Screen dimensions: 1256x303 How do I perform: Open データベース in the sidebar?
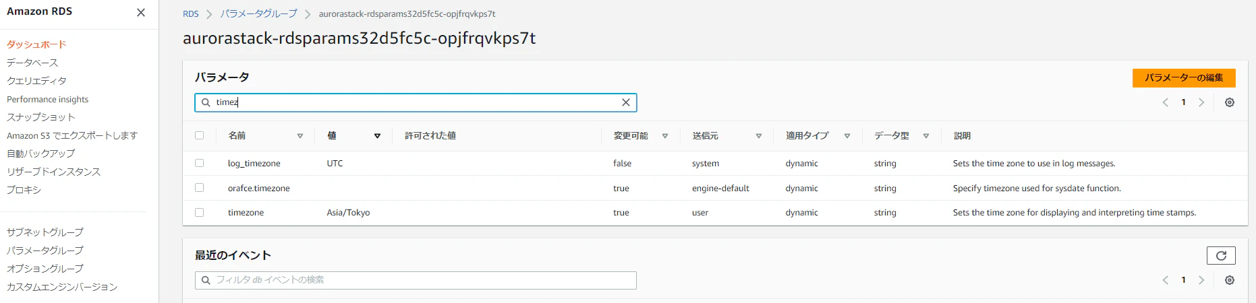pos(32,63)
